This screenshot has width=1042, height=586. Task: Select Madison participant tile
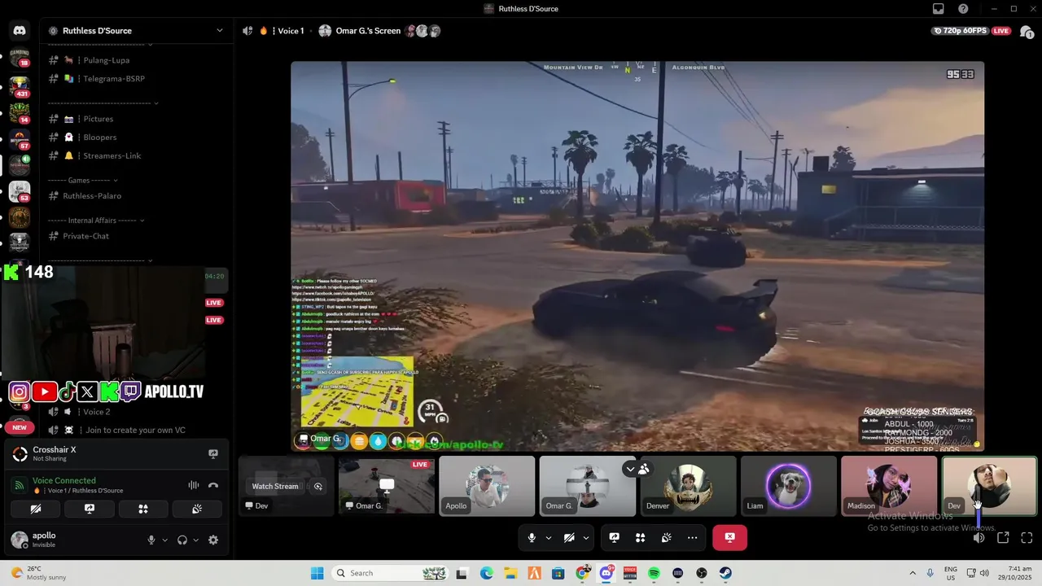pyautogui.click(x=889, y=486)
